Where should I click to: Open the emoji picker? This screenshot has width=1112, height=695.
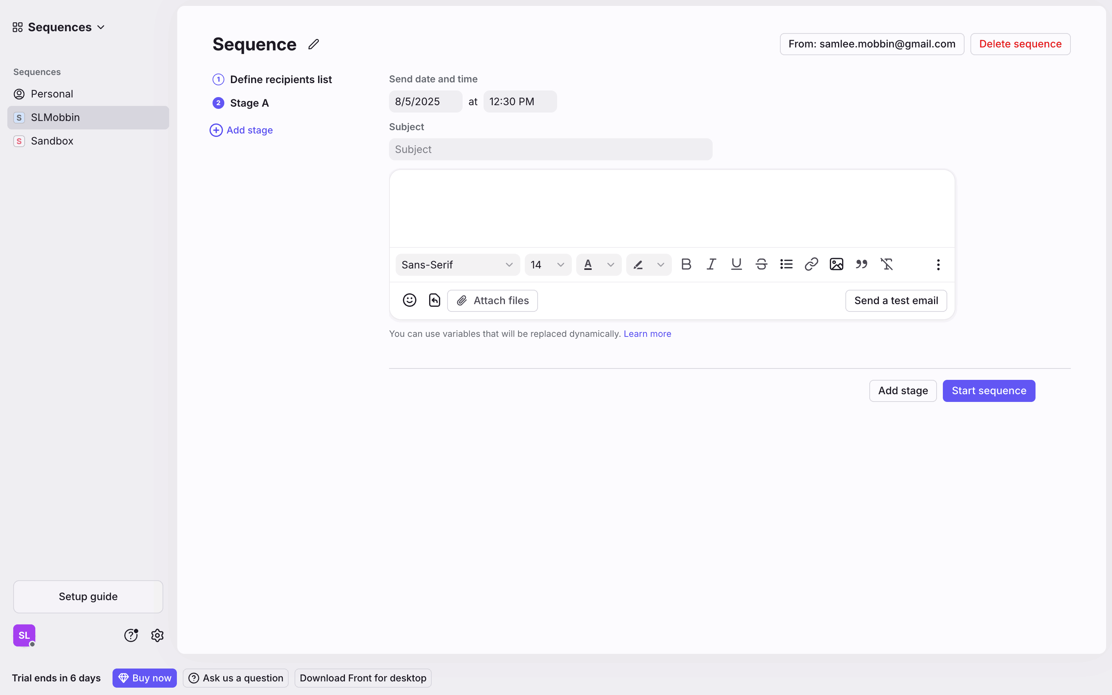pos(409,300)
